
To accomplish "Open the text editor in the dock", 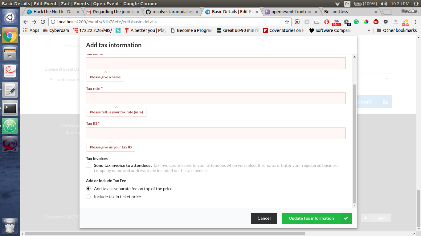I will point(10,90).
